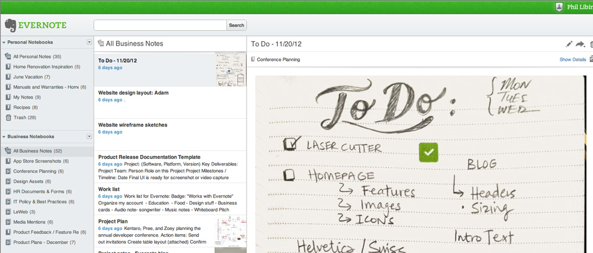Select All Business Notes (52) in sidebar
This screenshot has width=593, height=253.
tap(38, 151)
